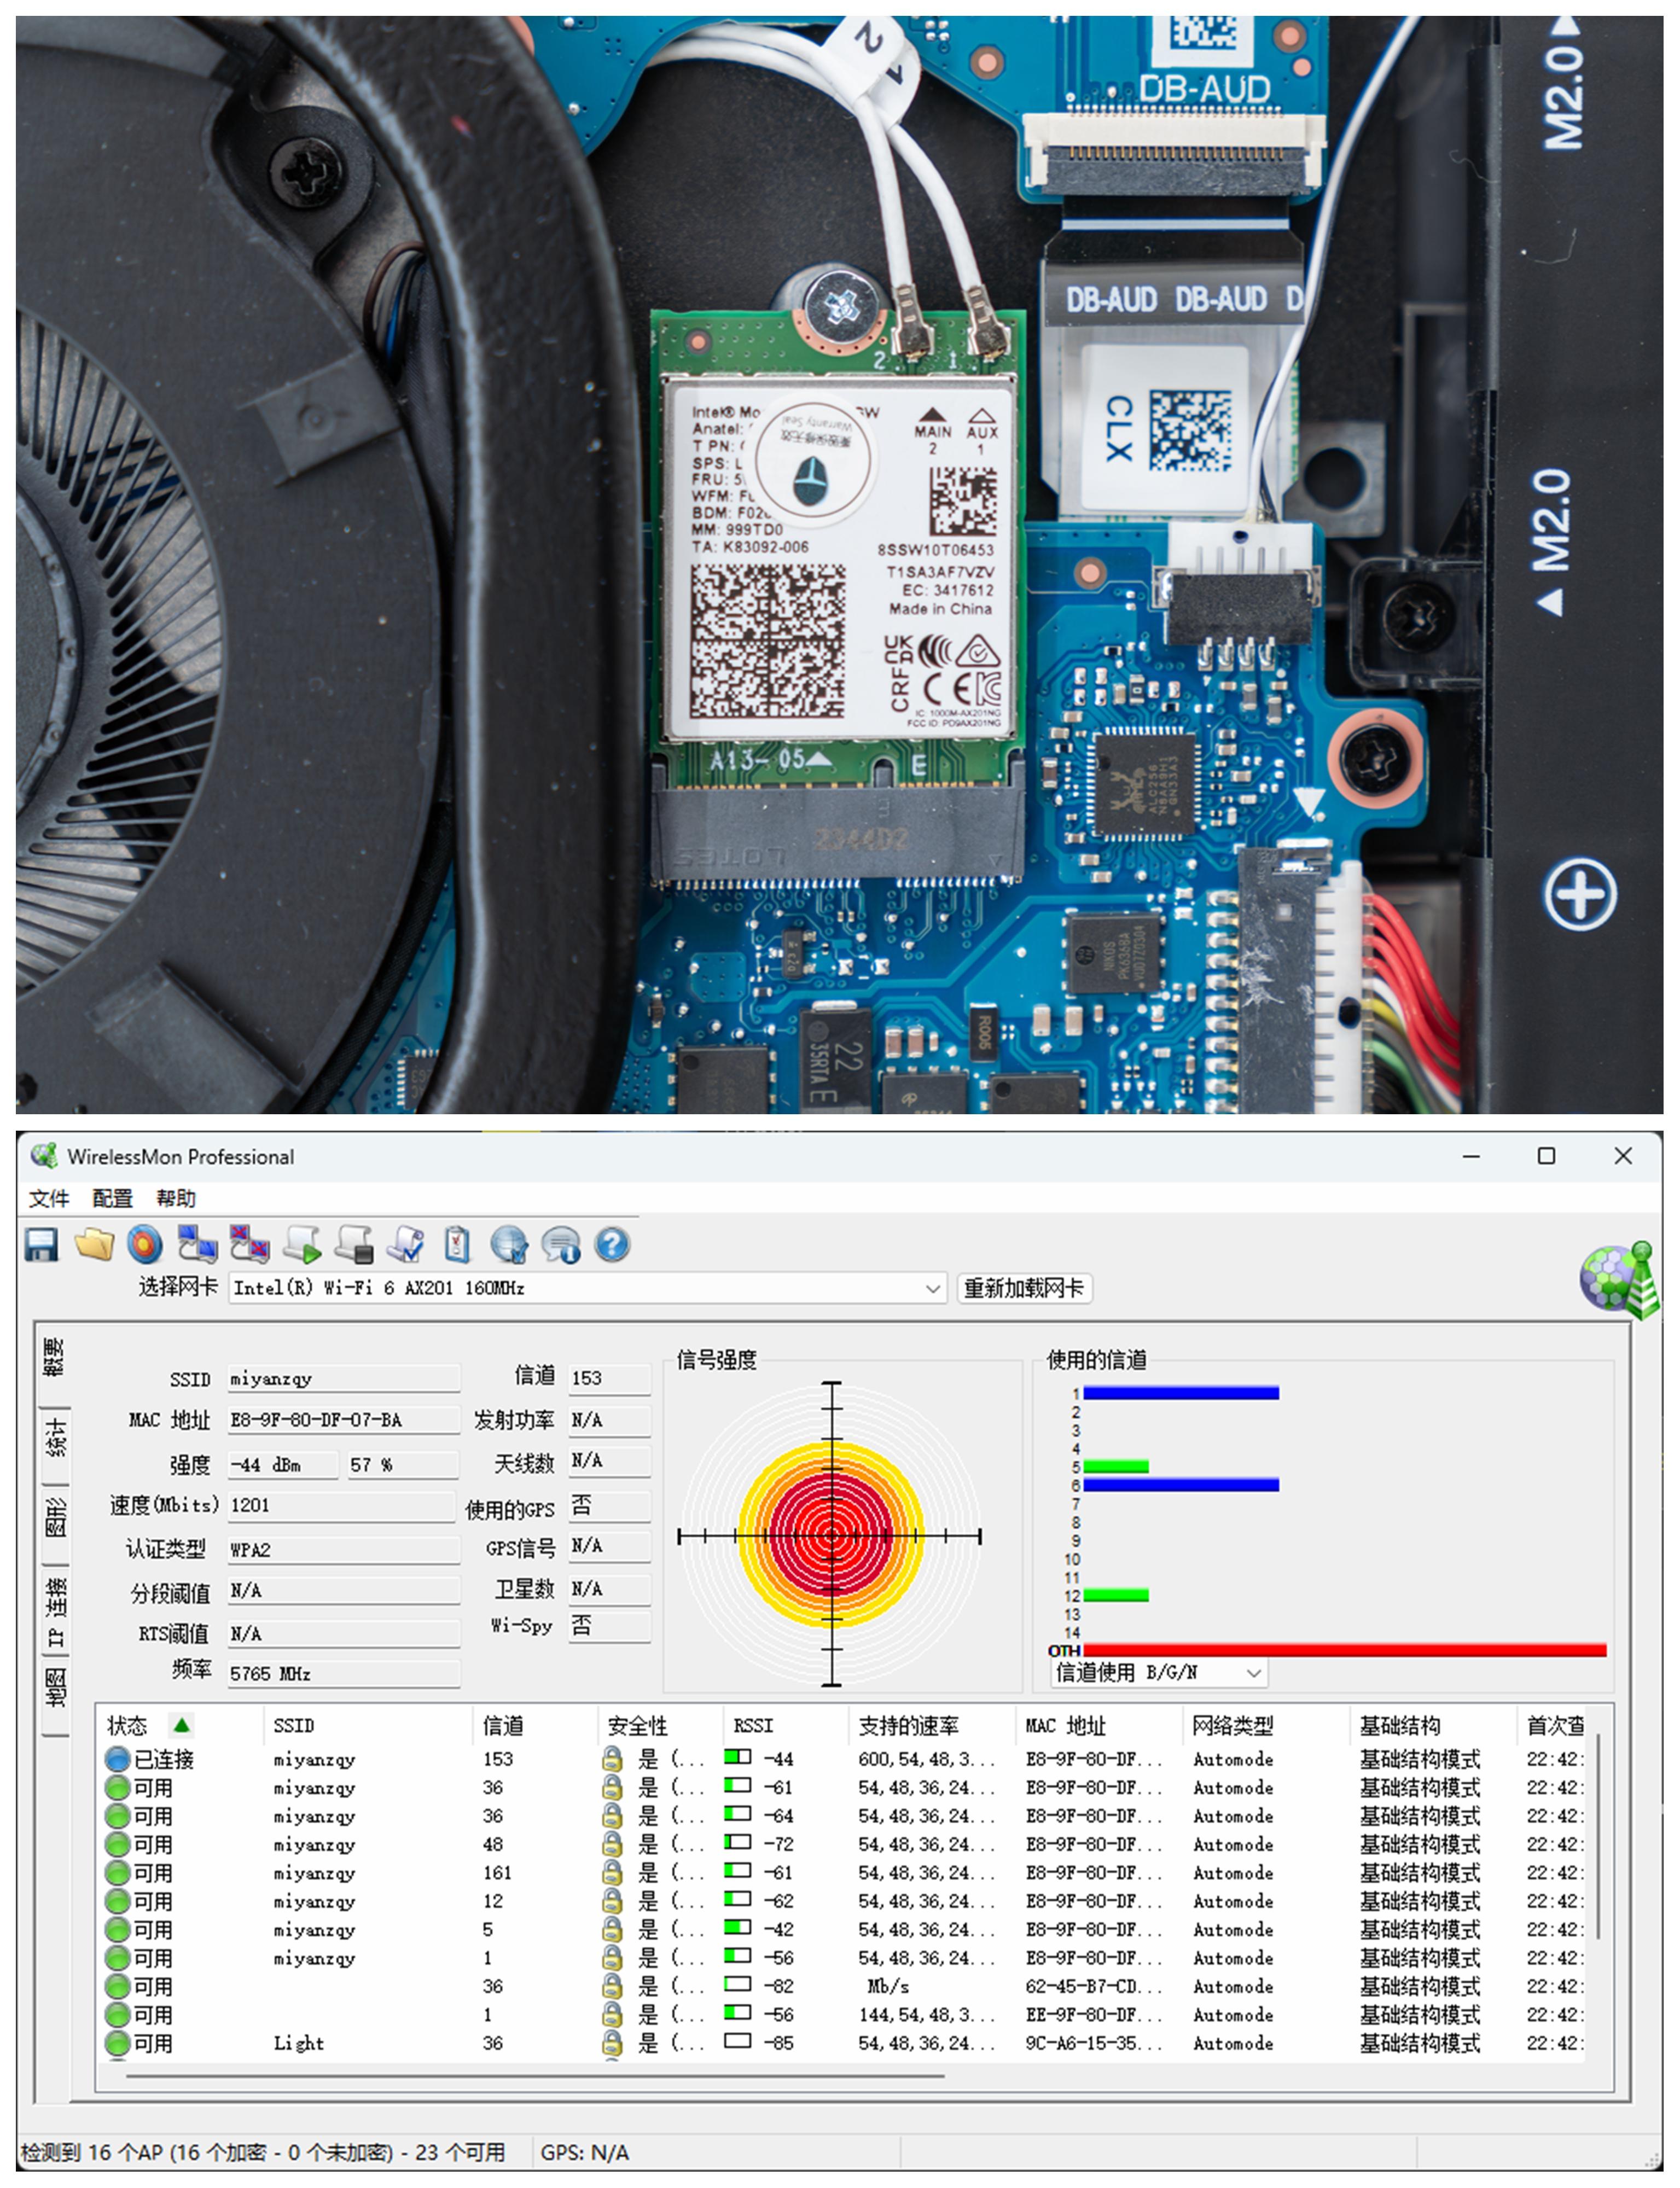Click the disconnect icon with red crosses
1680x2188 pixels.
(249, 1245)
